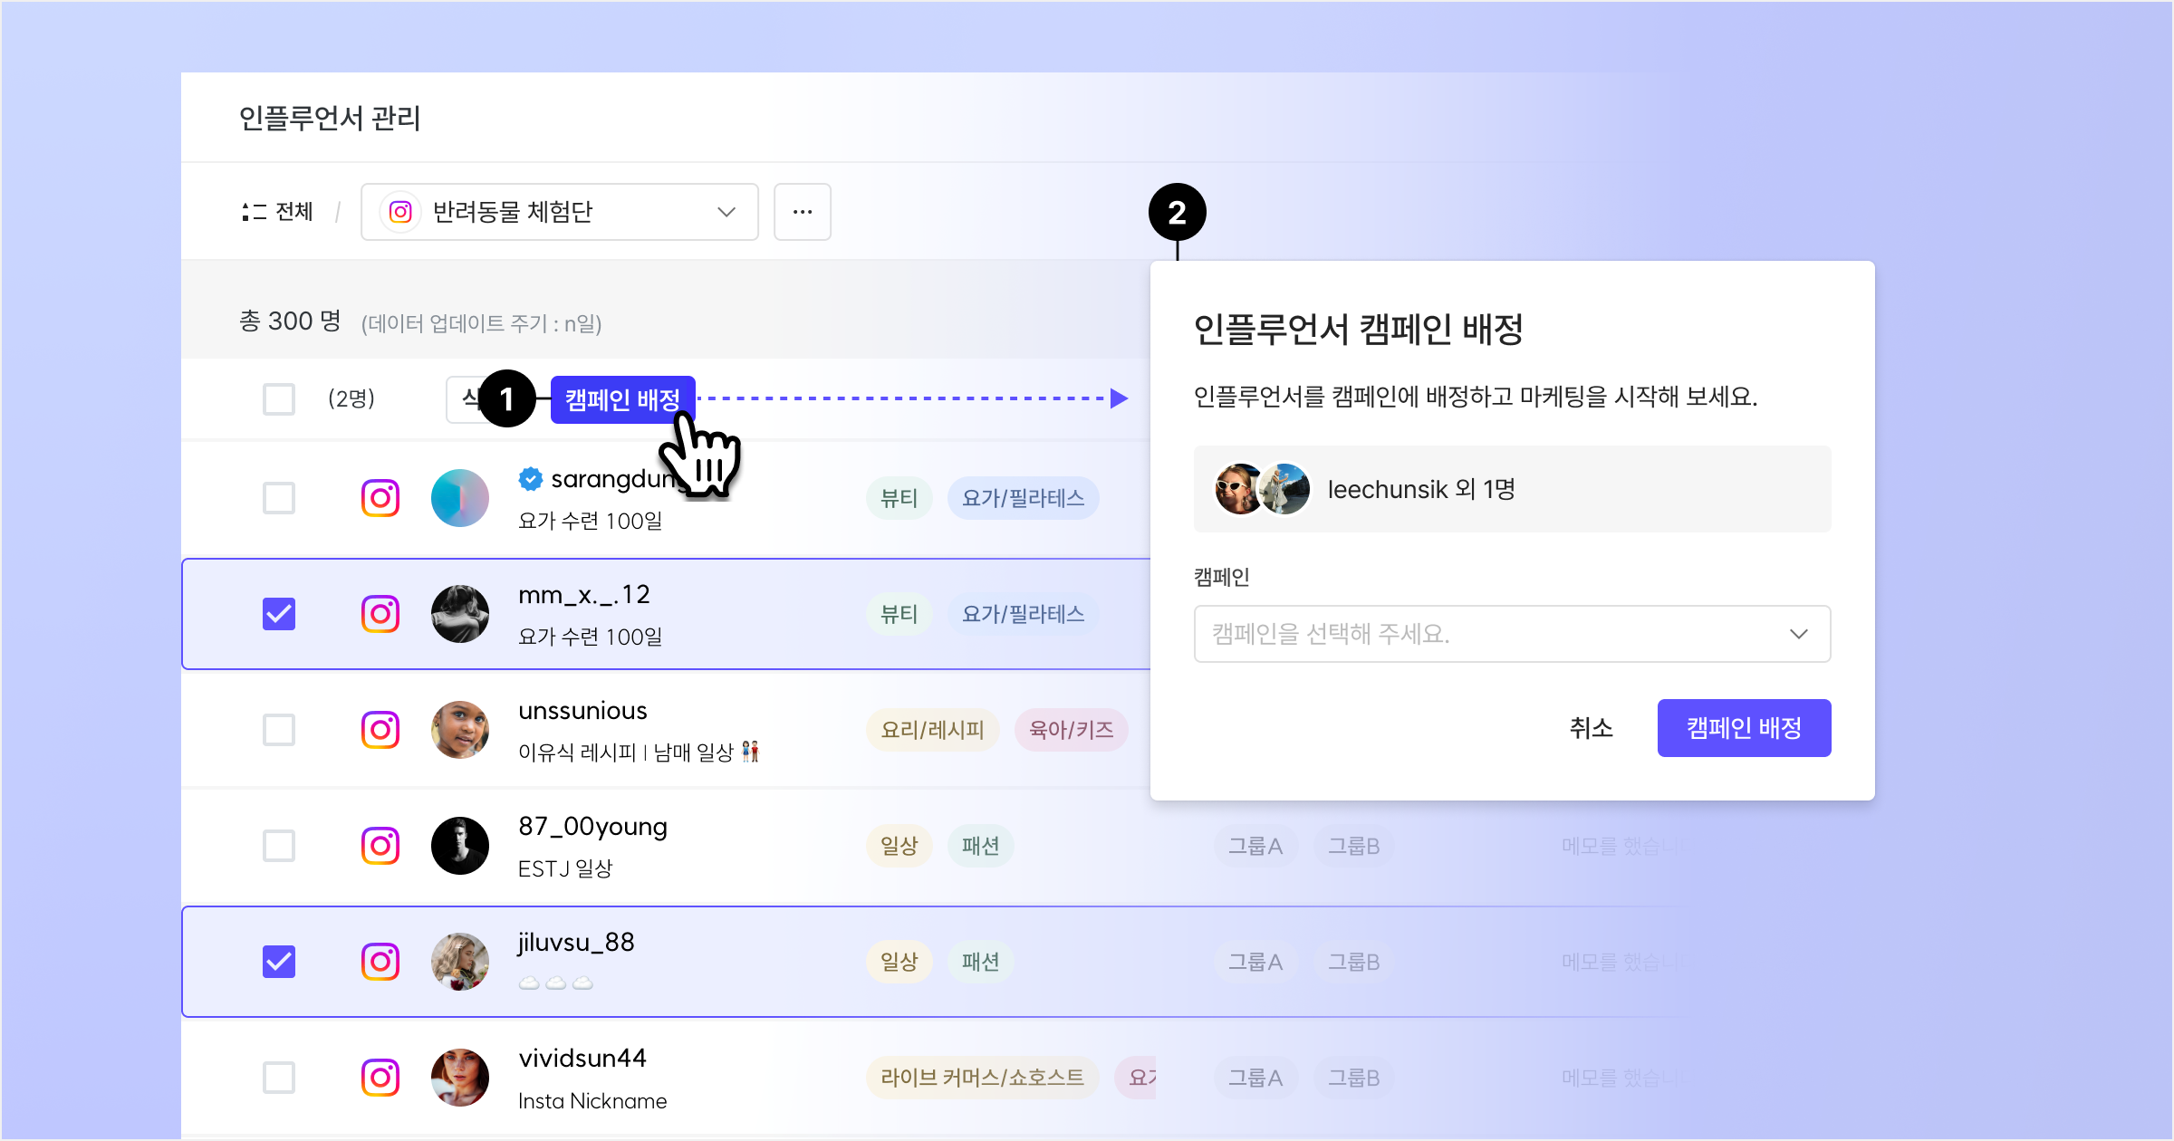
Task: Click the 그룹A tag on 87_00young row
Action: tap(1255, 846)
